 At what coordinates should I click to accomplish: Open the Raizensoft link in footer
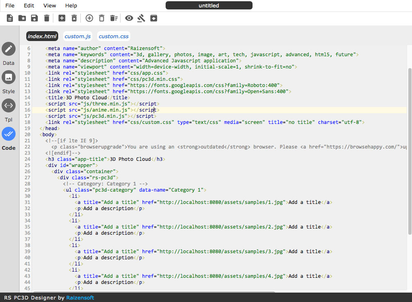(x=80, y=297)
